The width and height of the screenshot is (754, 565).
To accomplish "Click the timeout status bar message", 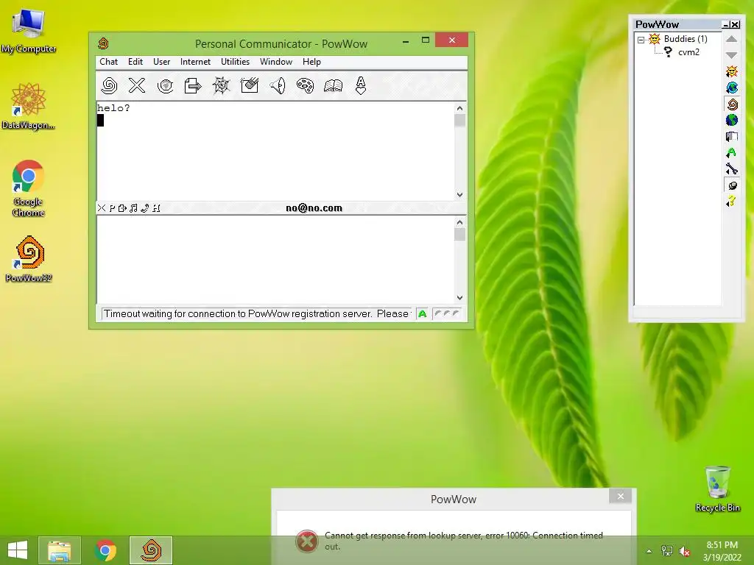I will 256,313.
